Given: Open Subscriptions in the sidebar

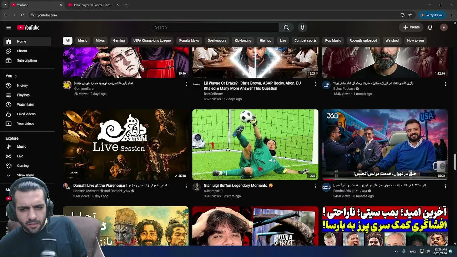Looking at the screenshot, I should pos(27,61).
